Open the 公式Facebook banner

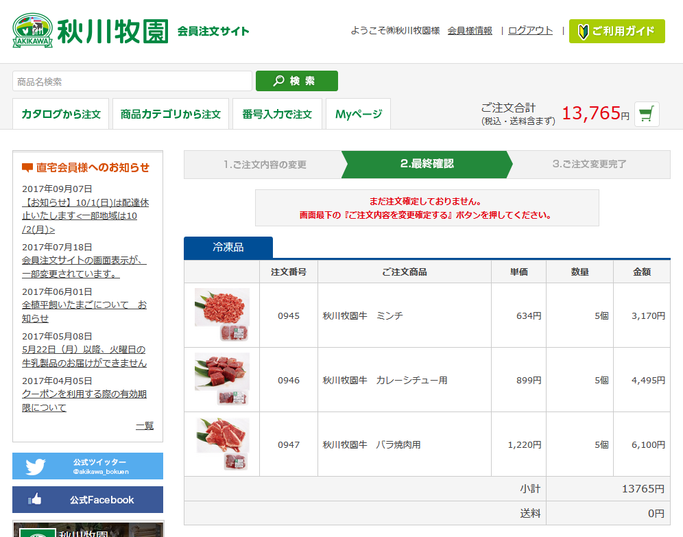[x=88, y=499]
